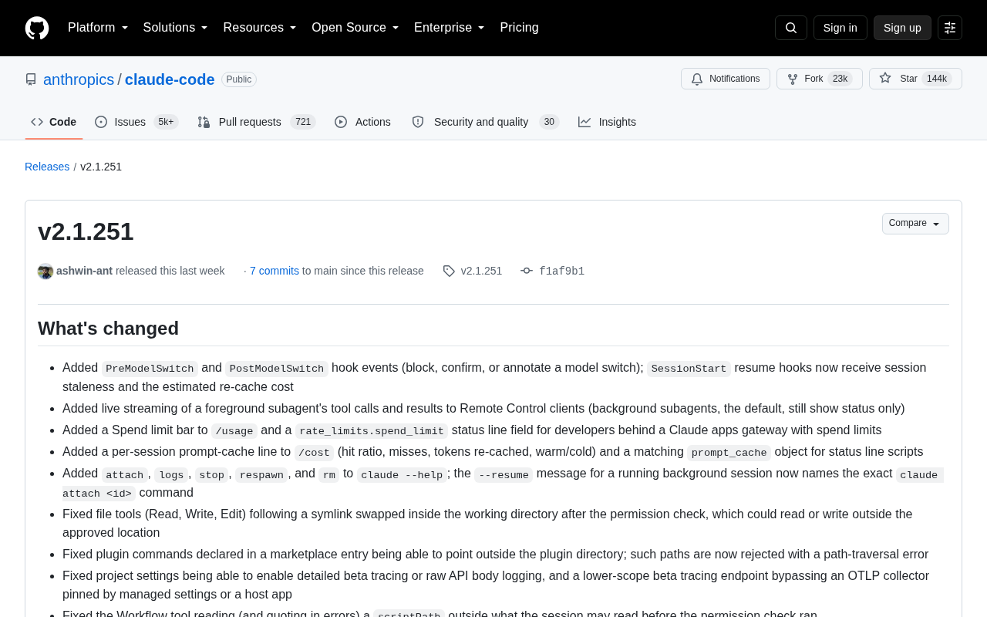Click the prompt_cache code label

729,453
